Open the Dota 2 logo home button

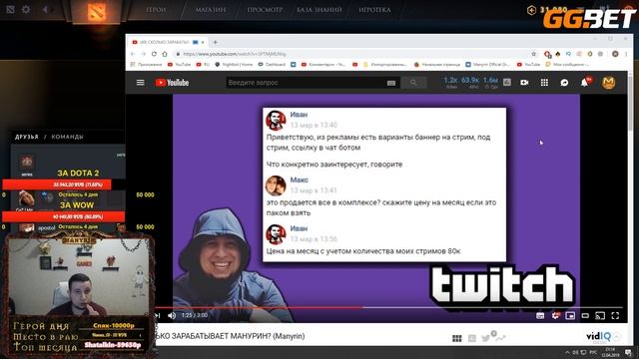click(96, 11)
